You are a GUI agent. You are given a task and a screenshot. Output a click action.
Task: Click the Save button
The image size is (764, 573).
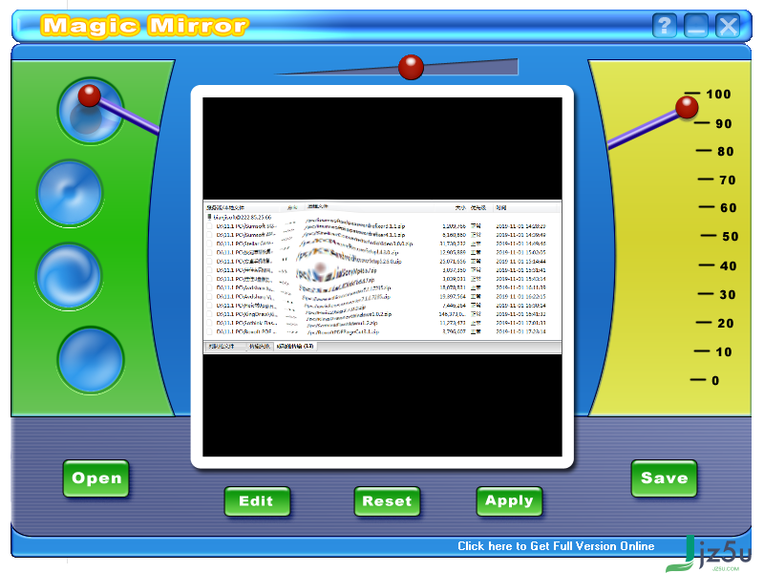pos(664,478)
